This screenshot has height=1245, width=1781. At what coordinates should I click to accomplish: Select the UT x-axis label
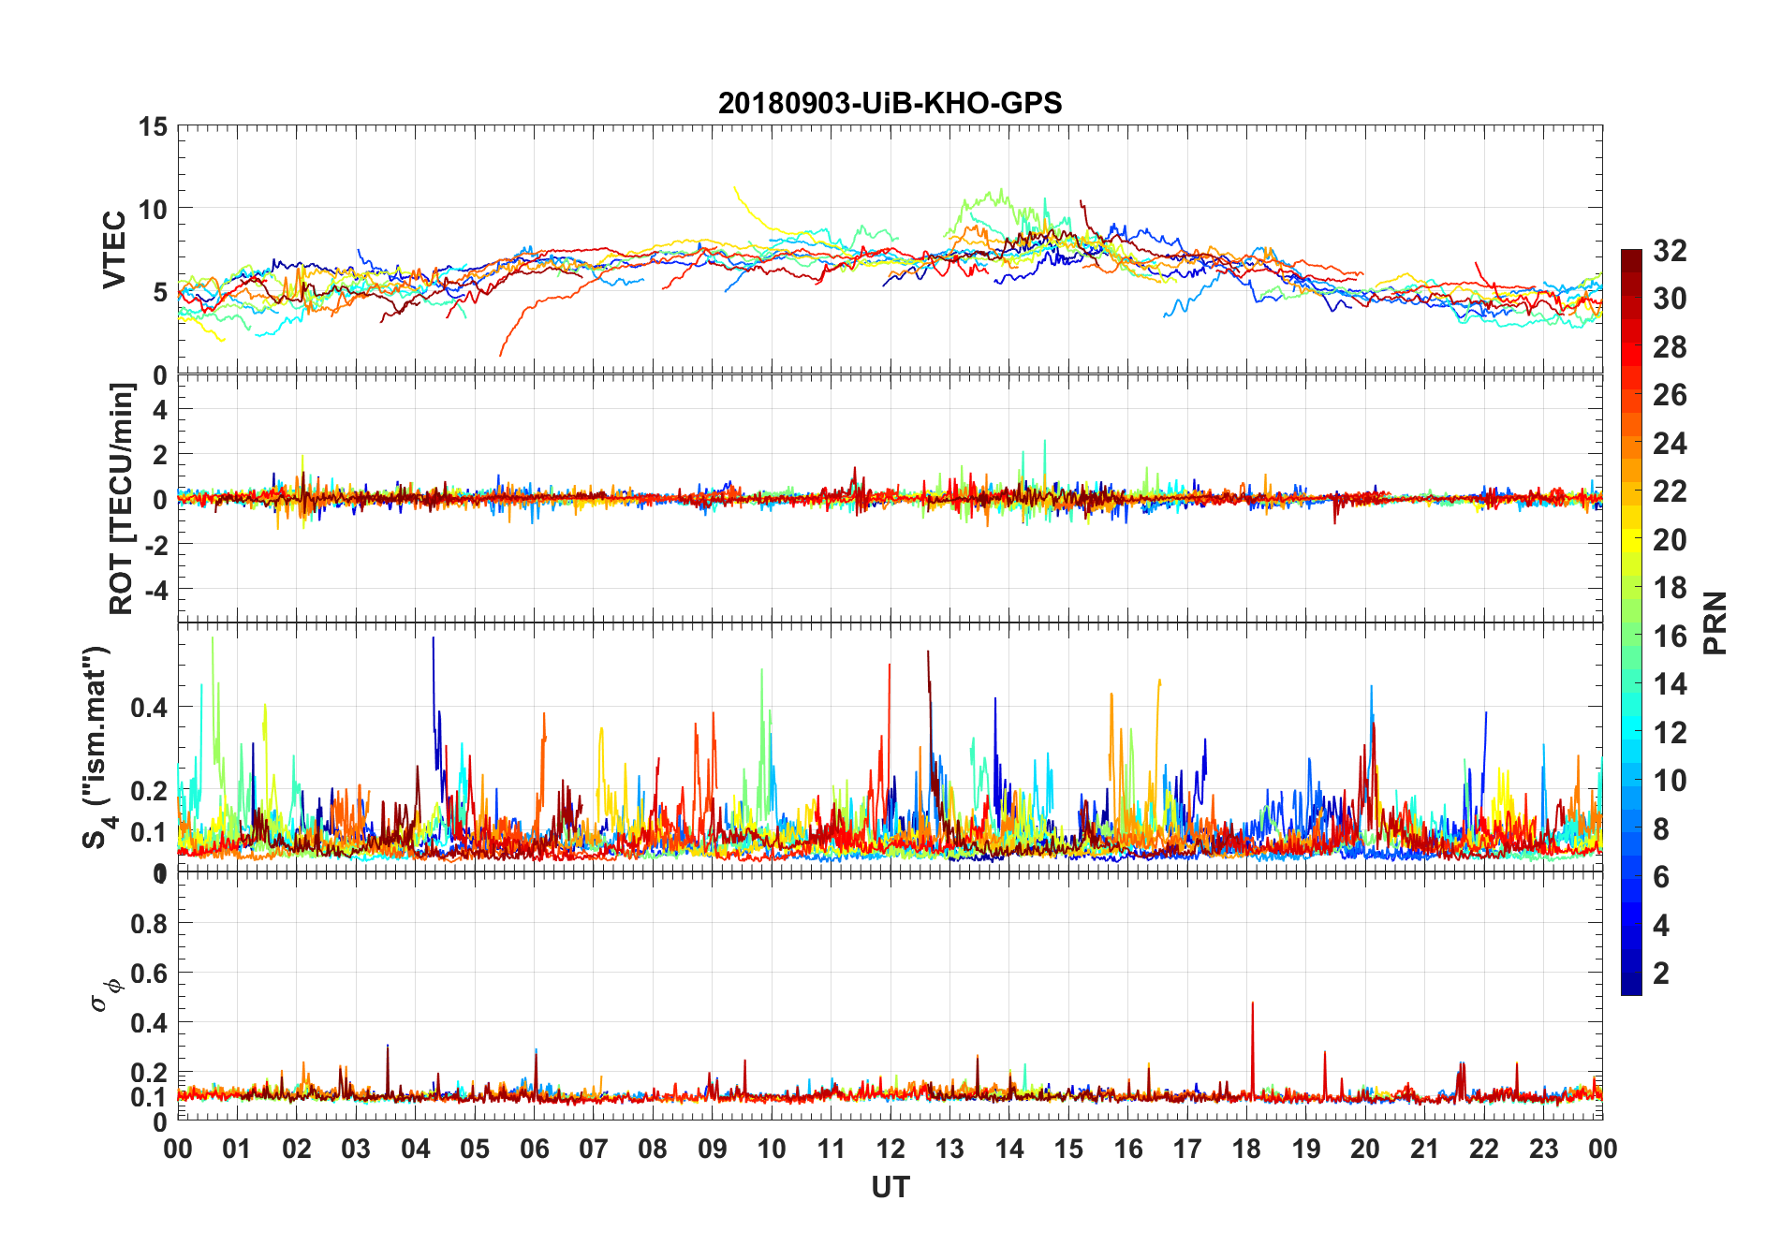[x=890, y=1188]
